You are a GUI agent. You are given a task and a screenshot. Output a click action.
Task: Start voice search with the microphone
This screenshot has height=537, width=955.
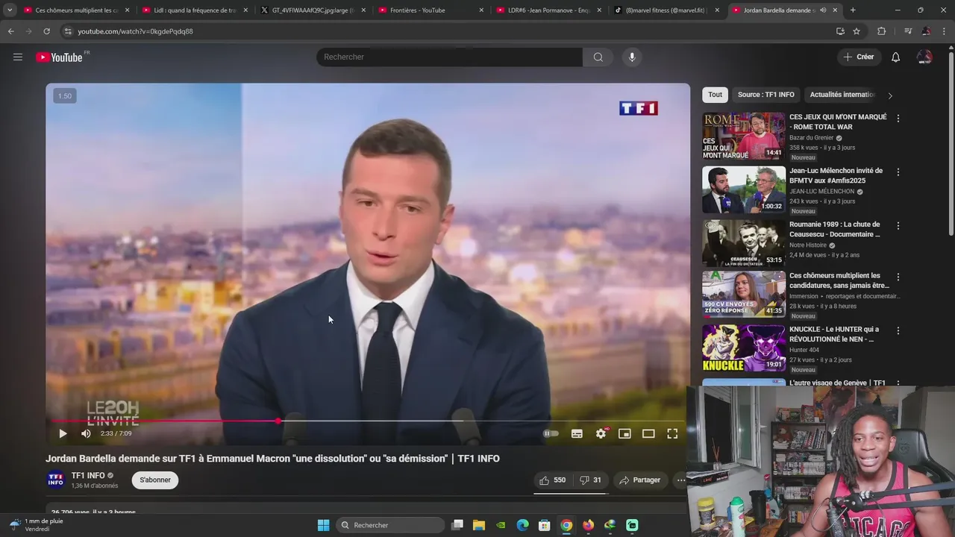[x=632, y=57]
